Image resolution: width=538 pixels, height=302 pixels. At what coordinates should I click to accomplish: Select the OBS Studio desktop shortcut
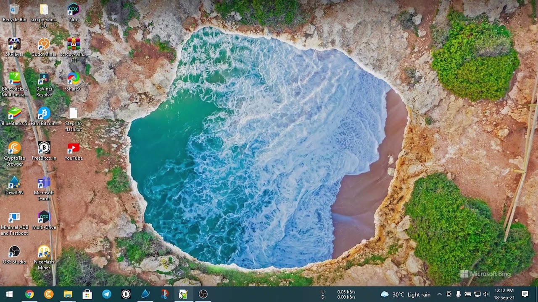14,252
